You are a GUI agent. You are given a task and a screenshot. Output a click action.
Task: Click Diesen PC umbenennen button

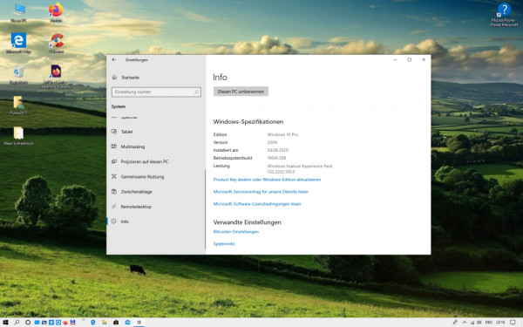(x=241, y=92)
